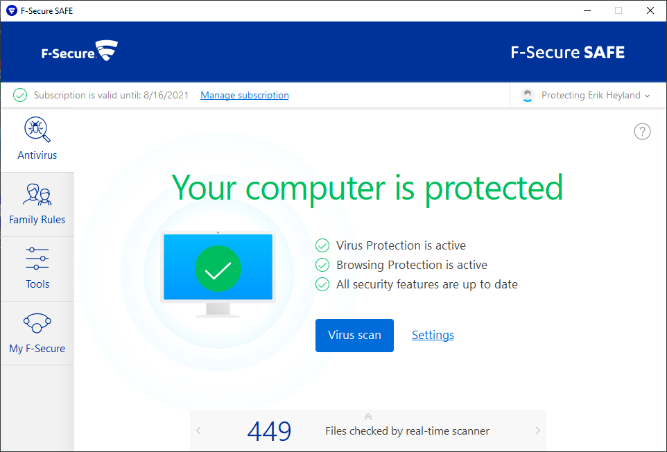Image resolution: width=667 pixels, height=452 pixels.
Task: Open the Protecting Erik Heyland dropdown
Action: [x=595, y=96]
